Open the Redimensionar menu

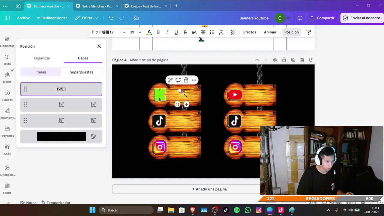click(x=52, y=18)
